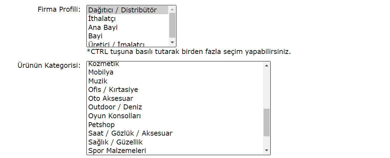The image size is (390, 158).
Task: Select Kozmetik category
Action: click(104, 65)
